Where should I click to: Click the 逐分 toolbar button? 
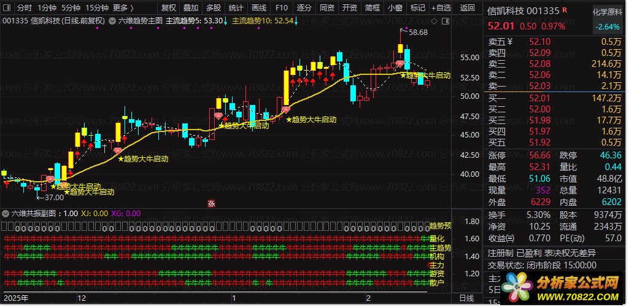[304, 7]
